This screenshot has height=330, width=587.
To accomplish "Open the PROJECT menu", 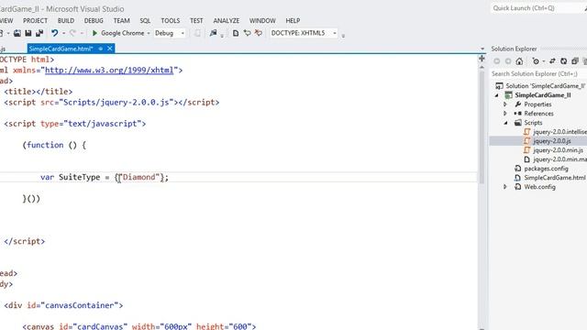I will pos(35,20).
